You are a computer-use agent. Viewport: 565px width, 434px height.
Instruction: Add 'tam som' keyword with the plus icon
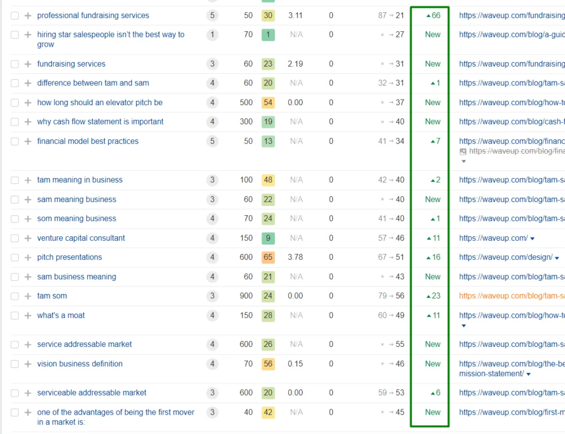[x=28, y=296]
